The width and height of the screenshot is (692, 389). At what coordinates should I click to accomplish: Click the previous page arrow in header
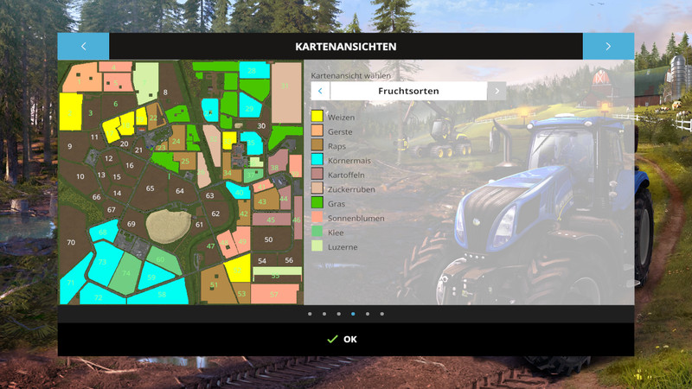pyautogui.click(x=83, y=47)
